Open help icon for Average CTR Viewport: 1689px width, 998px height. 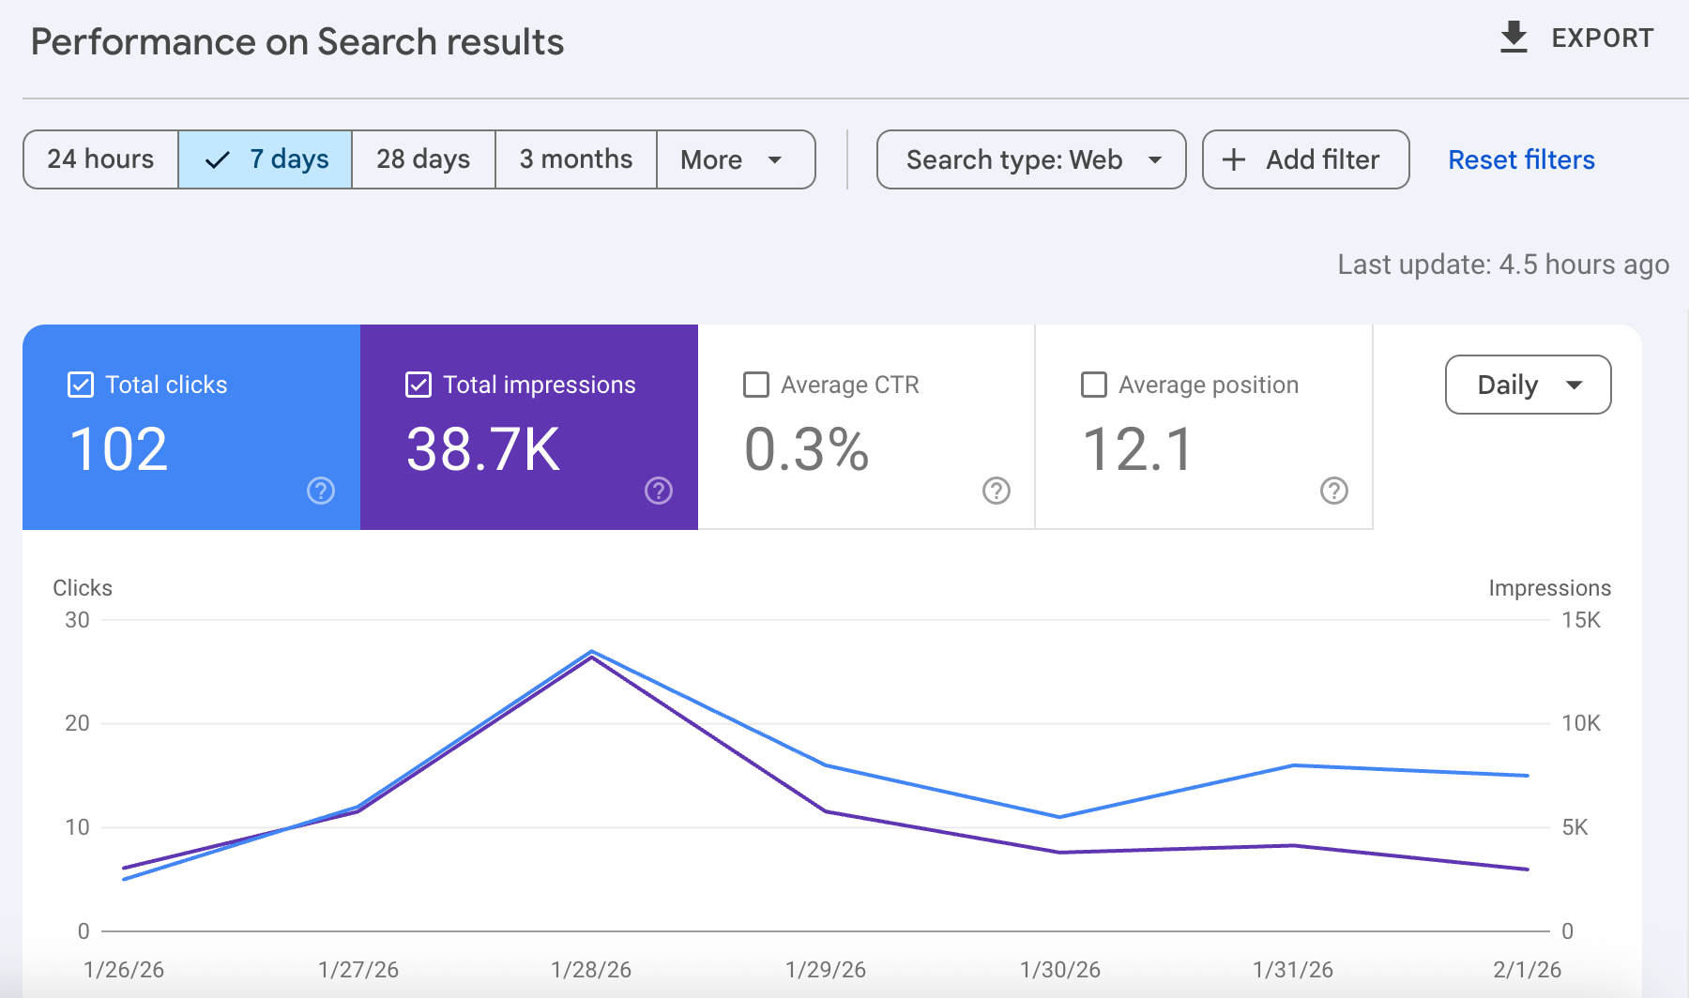[x=997, y=491]
